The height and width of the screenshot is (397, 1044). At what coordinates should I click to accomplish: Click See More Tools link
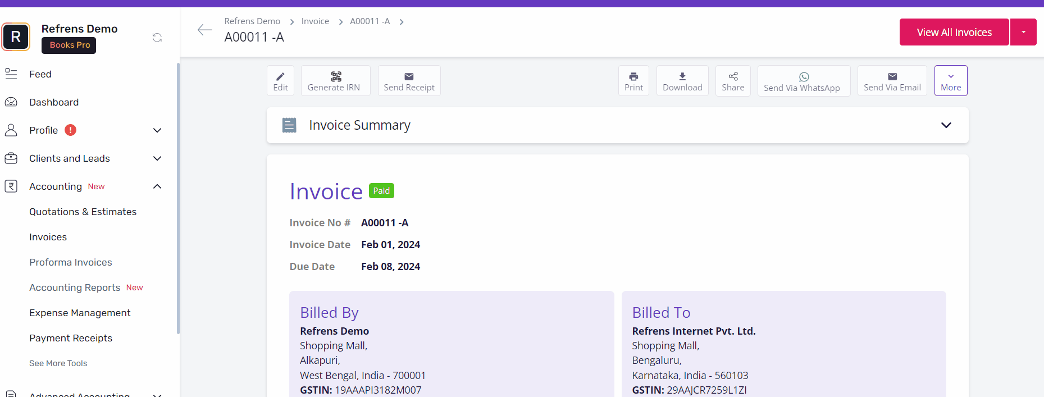coord(58,363)
